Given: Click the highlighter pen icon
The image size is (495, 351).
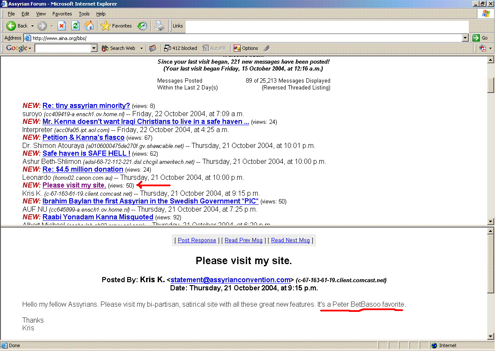Looking at the screenshot, I should coord(267,48).
